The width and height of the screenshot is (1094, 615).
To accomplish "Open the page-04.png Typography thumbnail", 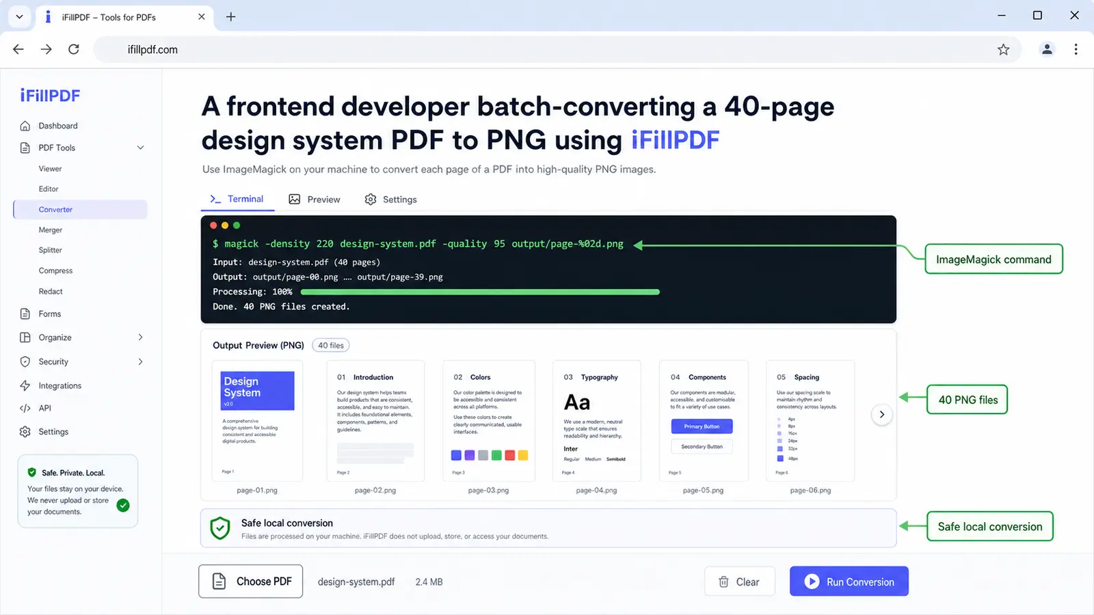I will click(x=597, y=421).
